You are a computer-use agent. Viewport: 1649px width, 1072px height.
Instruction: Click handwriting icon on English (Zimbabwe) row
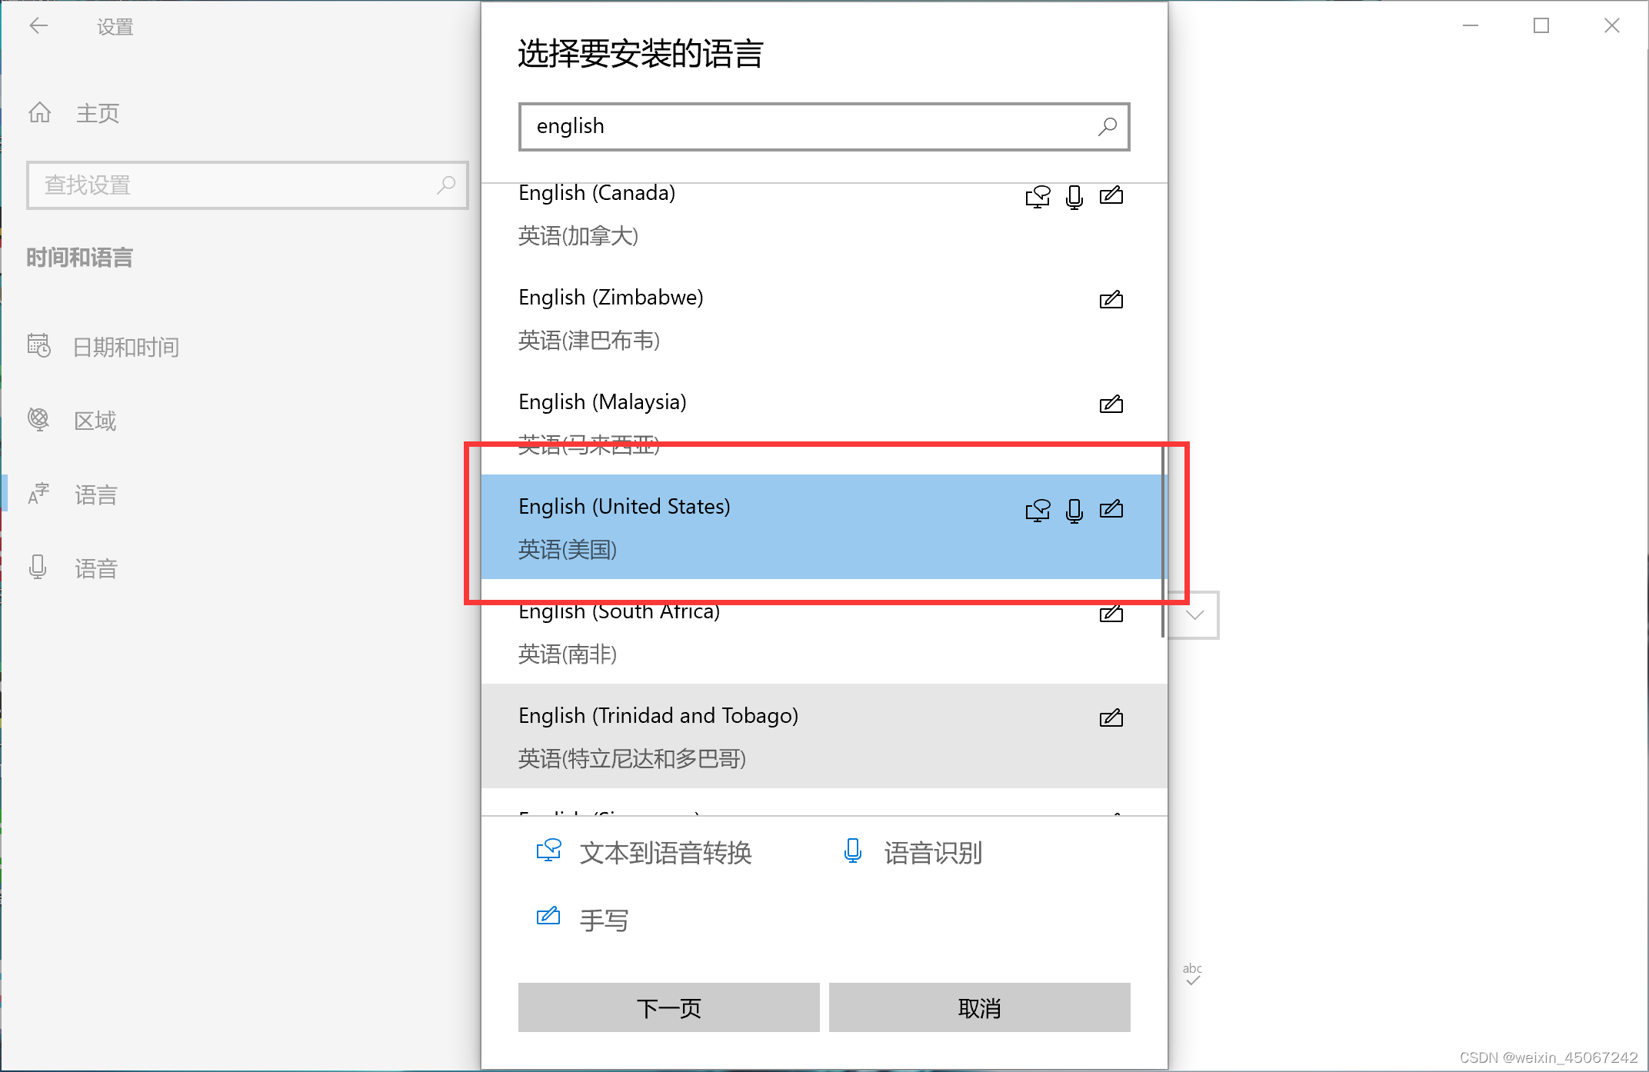[x=1111, y=299]
